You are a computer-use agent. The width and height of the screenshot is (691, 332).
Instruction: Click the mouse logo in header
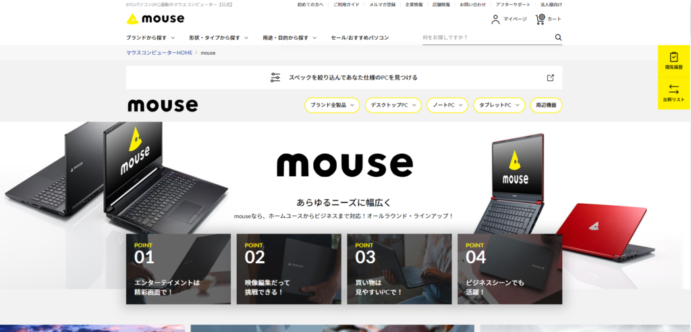[155, 18]
